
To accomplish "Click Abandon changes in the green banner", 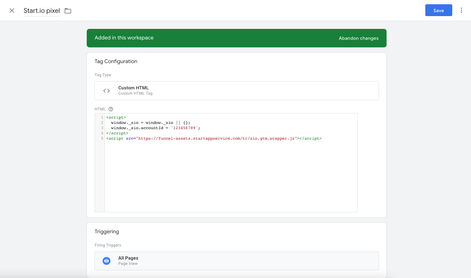I will pyautogui.click(x=358, y=38).
